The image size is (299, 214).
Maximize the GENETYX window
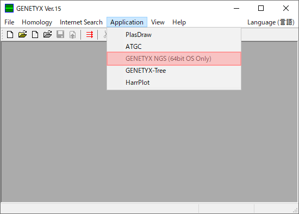[x=261, y=8]
